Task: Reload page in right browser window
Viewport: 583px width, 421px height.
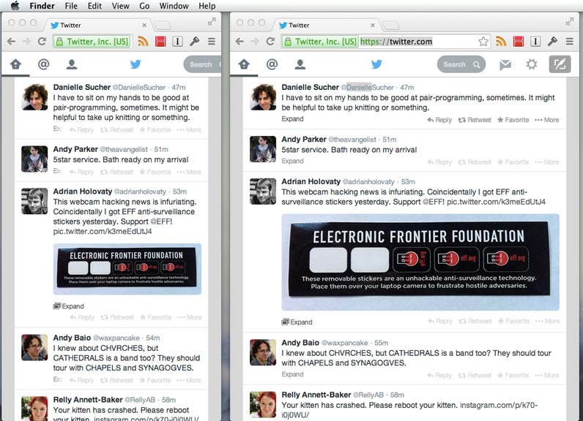Action: [270, 41]
